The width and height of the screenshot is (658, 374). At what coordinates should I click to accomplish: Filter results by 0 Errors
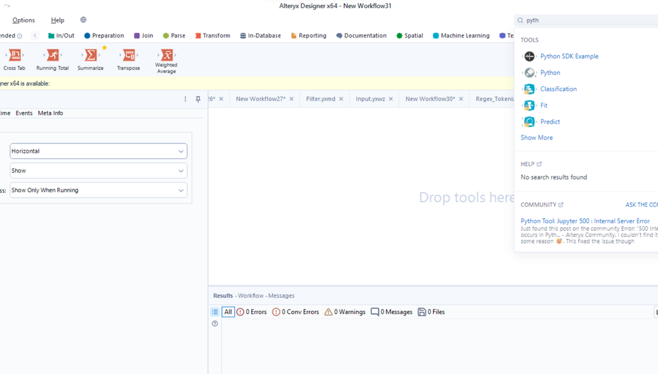(251, 312)
